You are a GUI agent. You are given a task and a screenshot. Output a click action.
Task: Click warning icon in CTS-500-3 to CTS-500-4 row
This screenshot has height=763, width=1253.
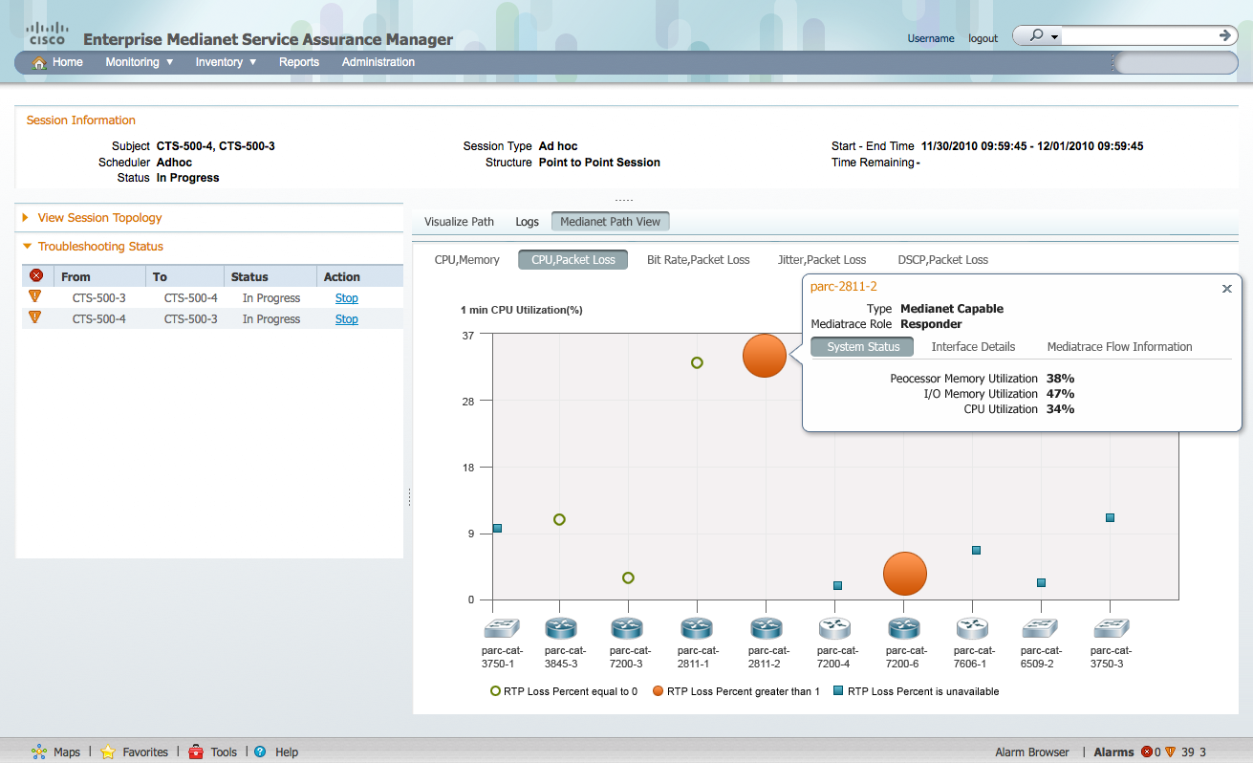[x=35, y=297]
